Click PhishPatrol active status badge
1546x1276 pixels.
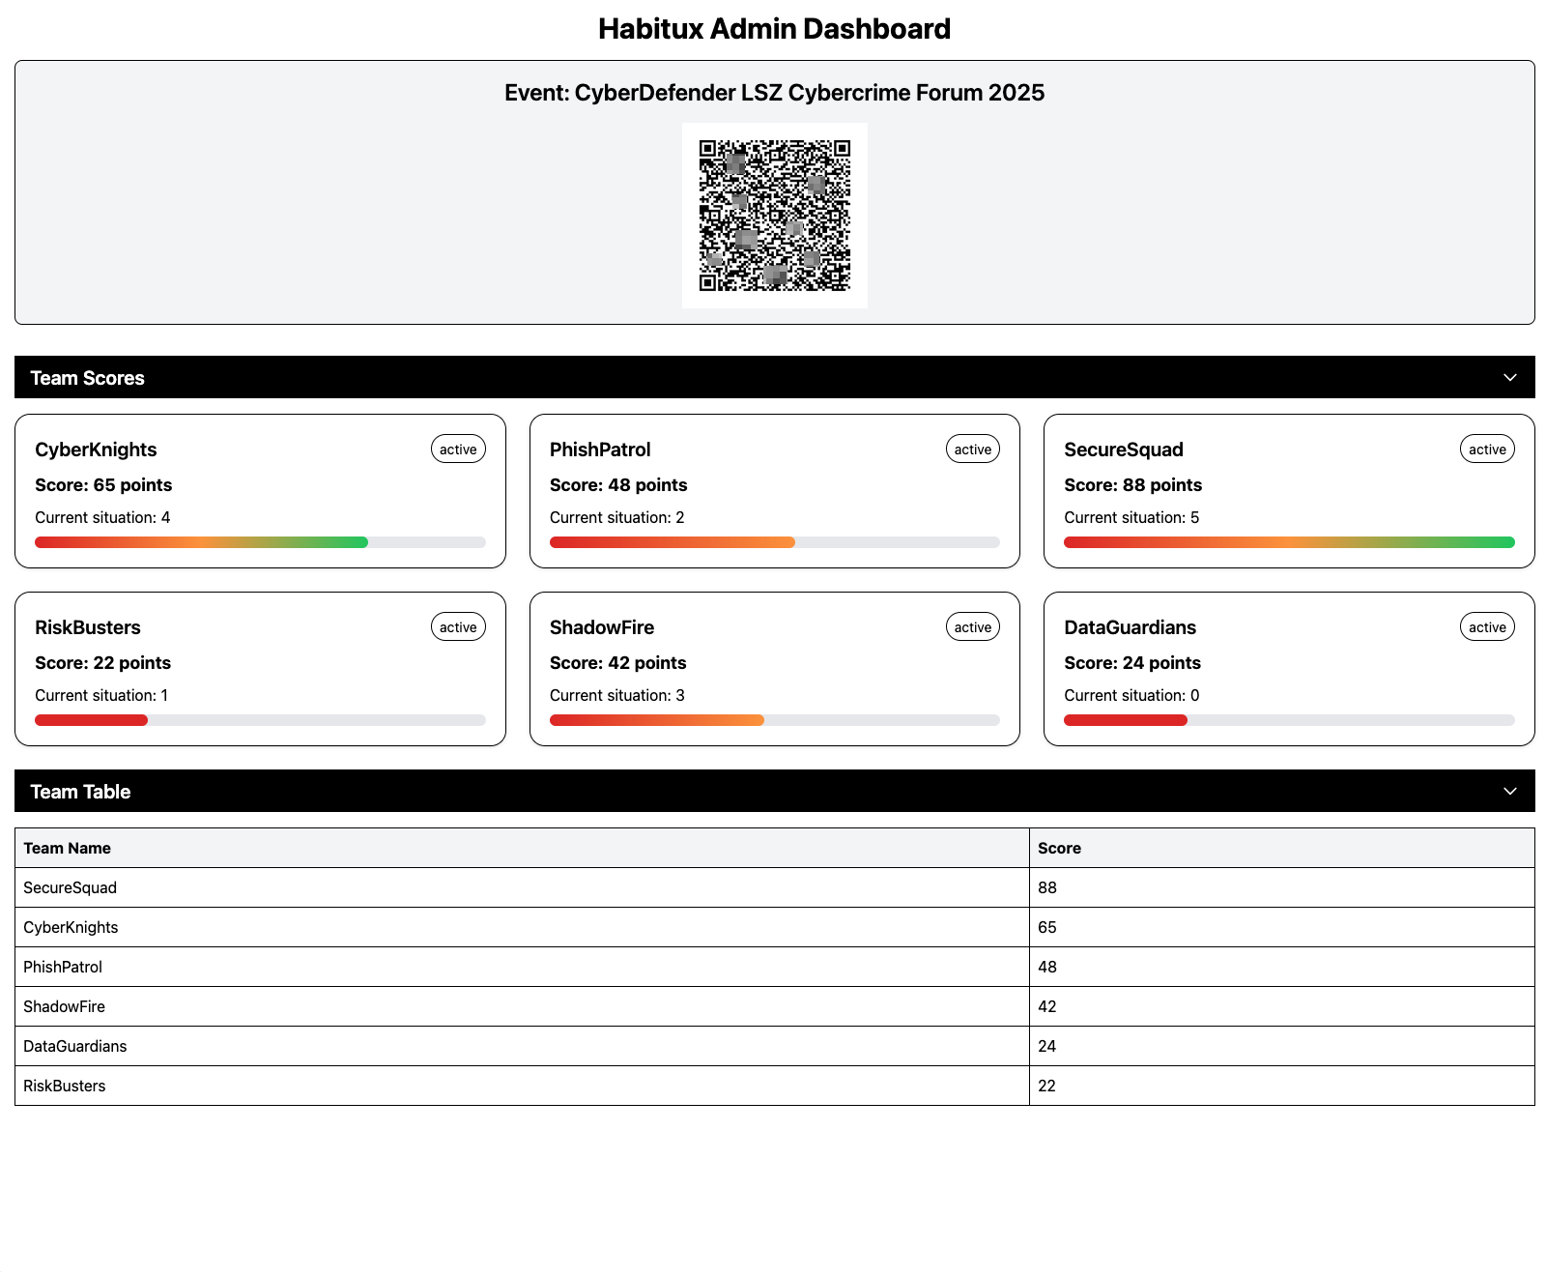(x=973, y=449)
